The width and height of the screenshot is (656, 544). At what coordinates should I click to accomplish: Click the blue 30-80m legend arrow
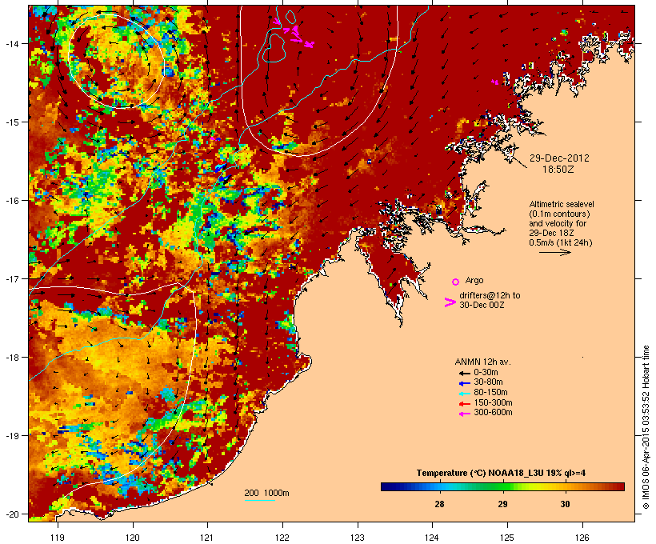464,383
